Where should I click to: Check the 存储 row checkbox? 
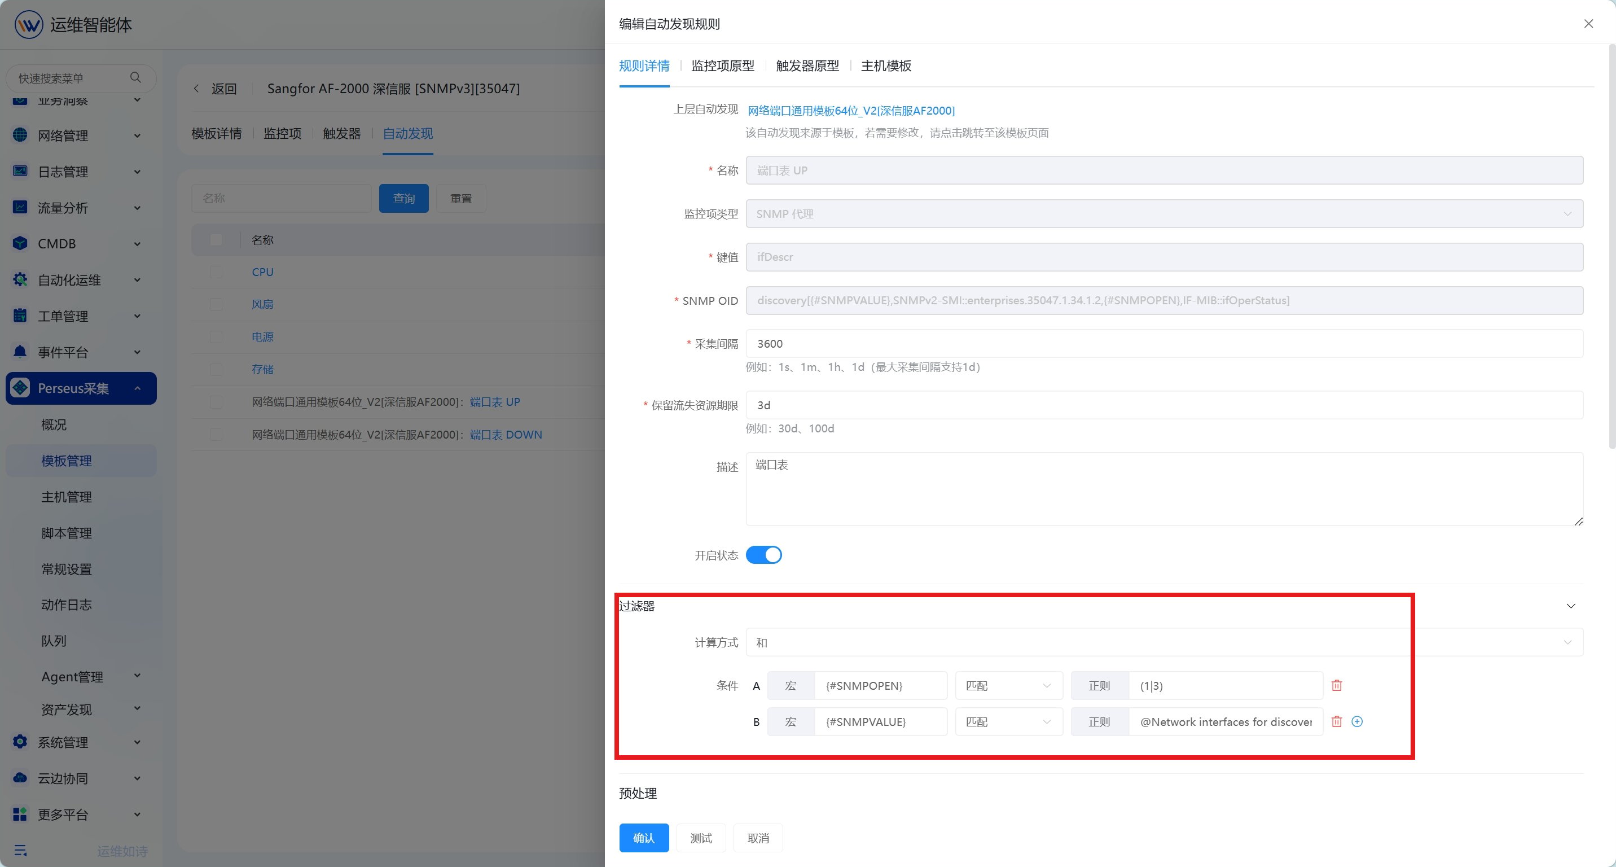pos(216,370)
